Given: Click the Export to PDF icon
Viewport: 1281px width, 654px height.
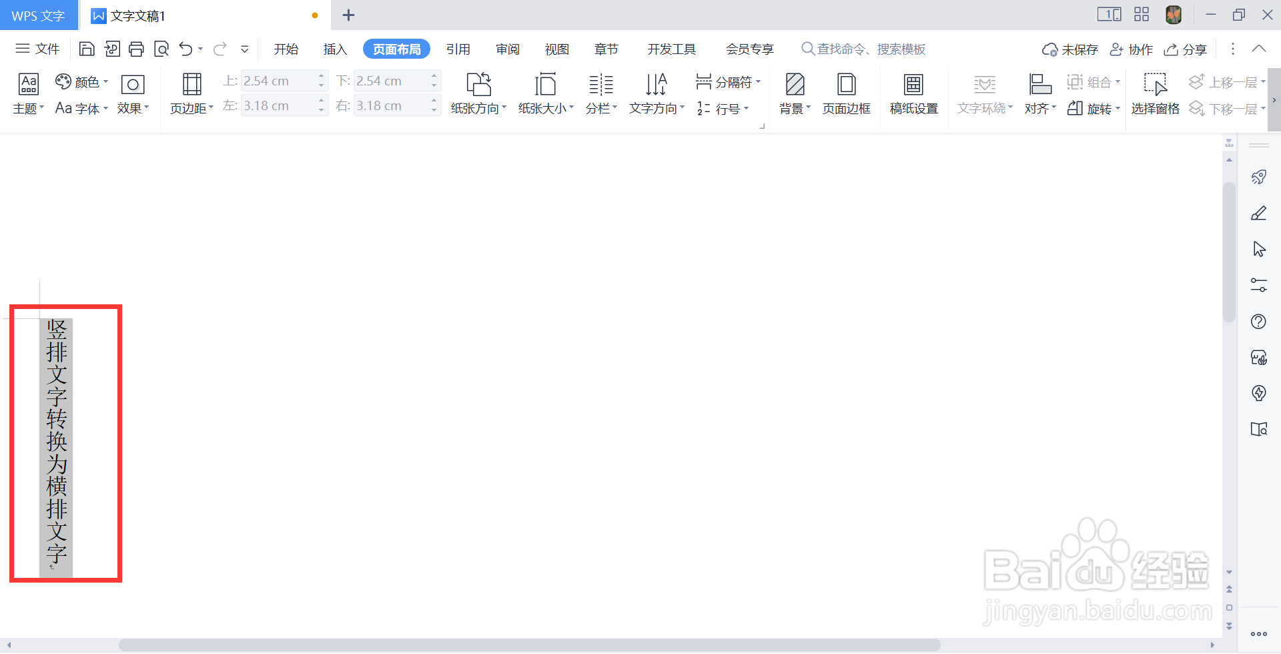Looking at the screenshot, I should click(x=112, y=49).
